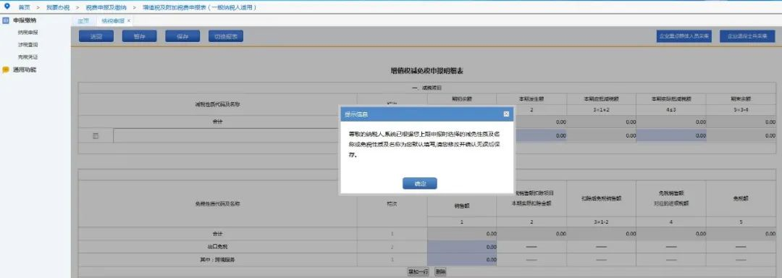Tick the checkbox in the 减税项目 row
Screen dimensions: 782x278
(96, 135)
